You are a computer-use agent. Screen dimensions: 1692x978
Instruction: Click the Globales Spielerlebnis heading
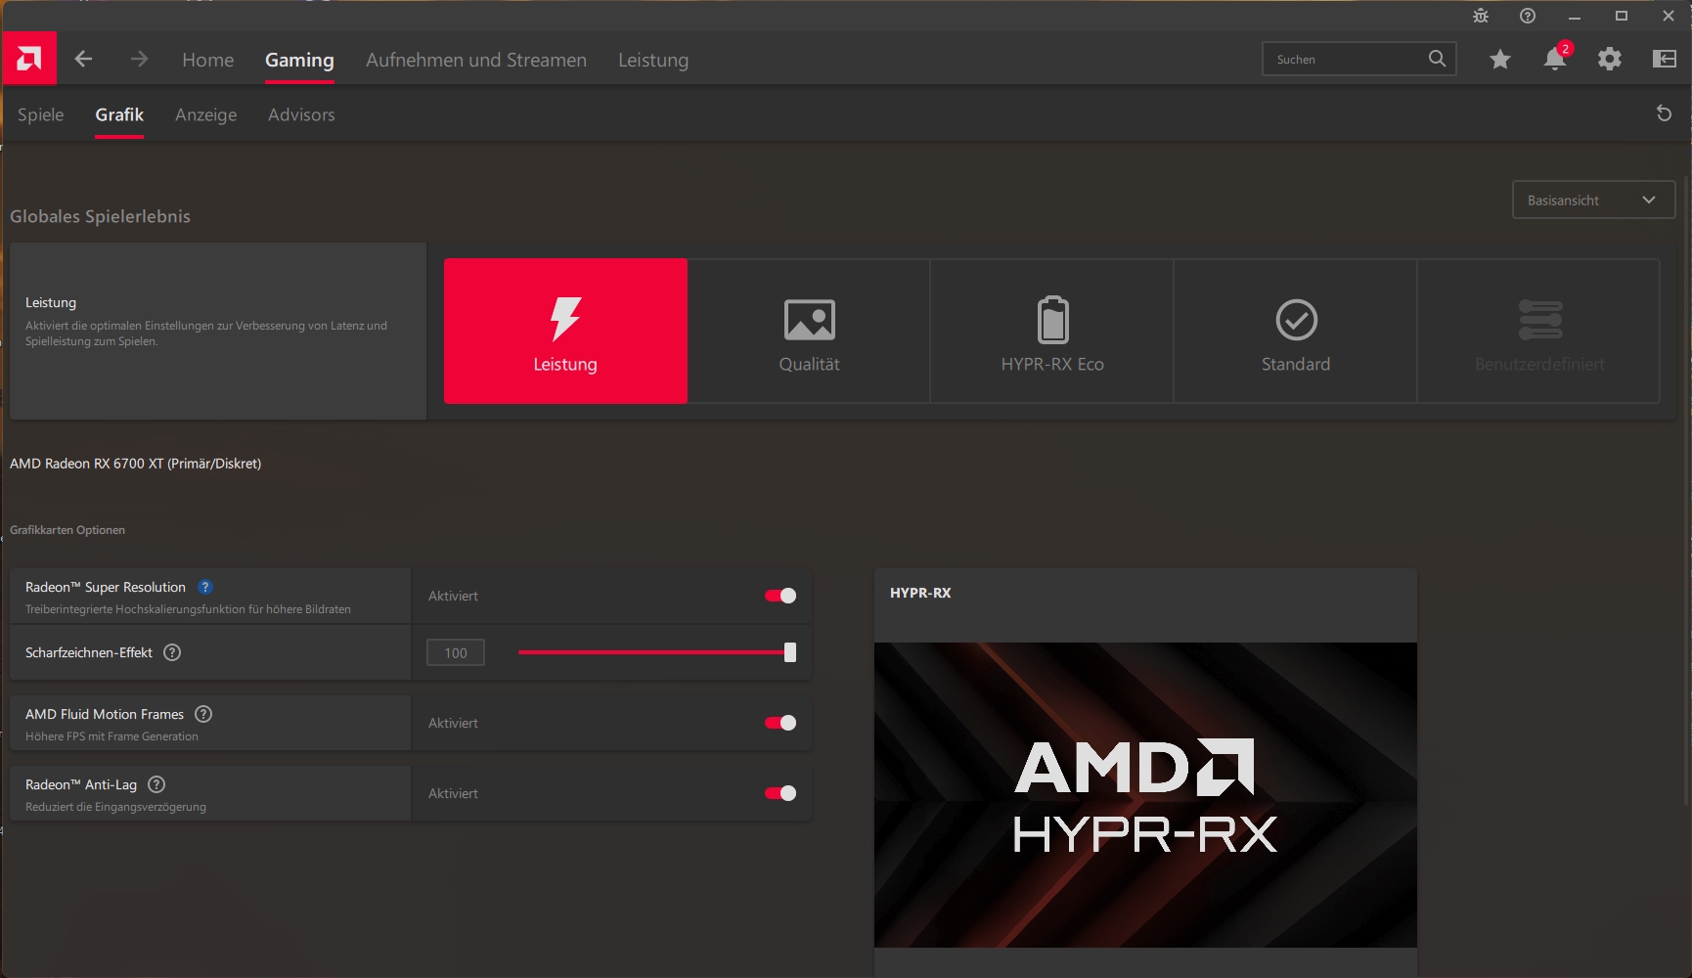coord(101,216)
